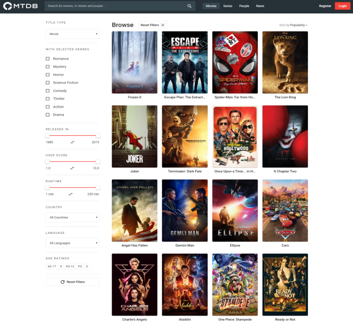This screenshot has height=326, width=353.
Task: Open the Sort by Popularity dropdown
Action: [x=293, y=25]
